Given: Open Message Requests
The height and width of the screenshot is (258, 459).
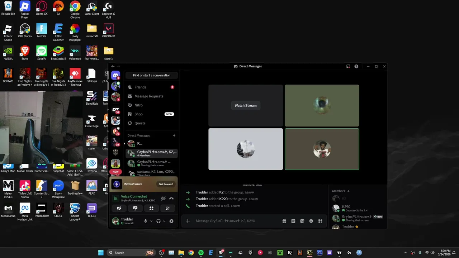Looking at the screenshot, I should click(151, 96).
